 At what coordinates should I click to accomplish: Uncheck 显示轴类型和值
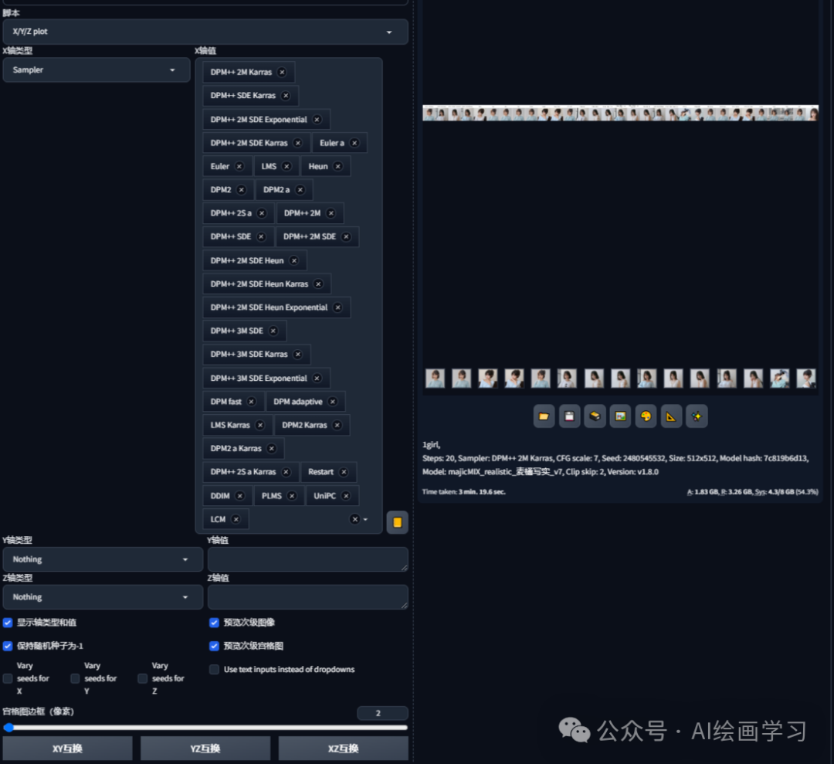pyautogui.click(x=8, y=623)
